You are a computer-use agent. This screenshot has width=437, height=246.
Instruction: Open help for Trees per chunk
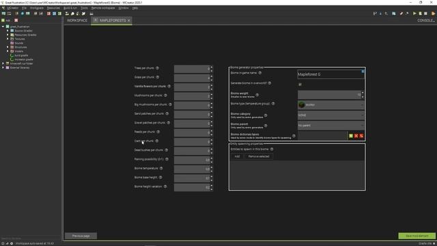coord(157,68)
